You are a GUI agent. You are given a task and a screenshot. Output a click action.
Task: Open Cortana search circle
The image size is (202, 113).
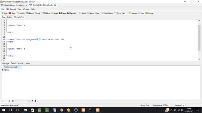point(10,110)
